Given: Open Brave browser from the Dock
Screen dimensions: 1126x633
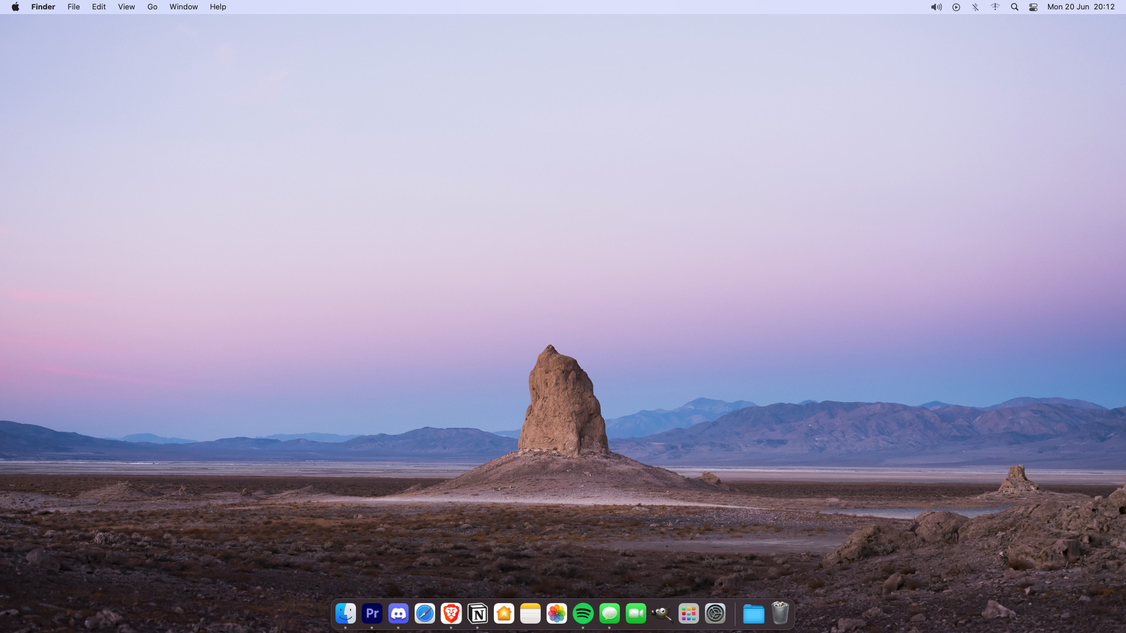Looking at the screenshot, I should 451,614.
